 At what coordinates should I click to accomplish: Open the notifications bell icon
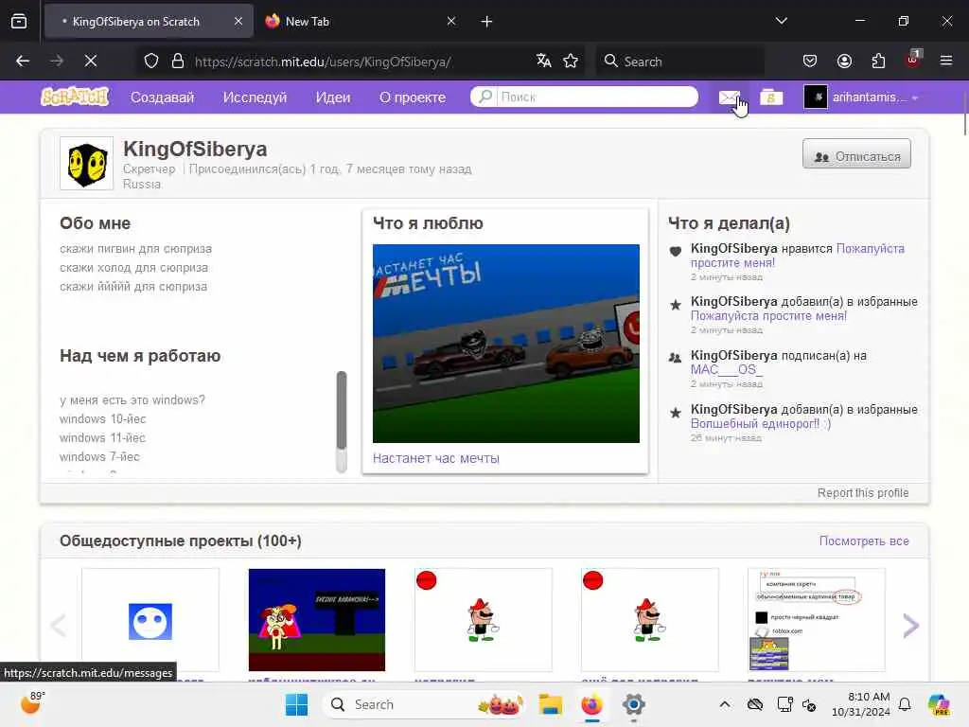tap(905, 704)
